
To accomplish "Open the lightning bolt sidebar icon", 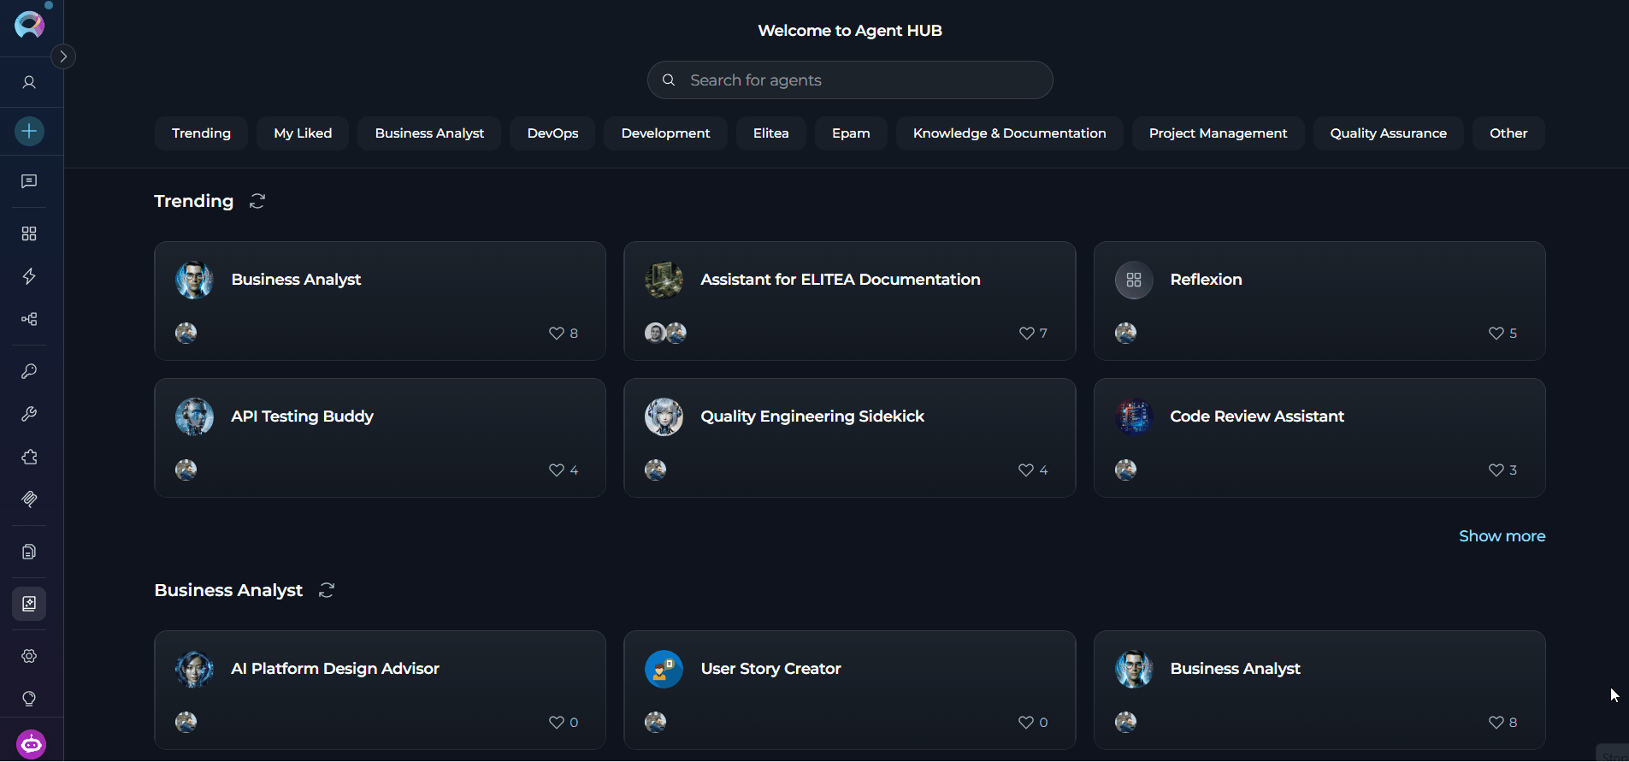I will click(x=29, y=276).
